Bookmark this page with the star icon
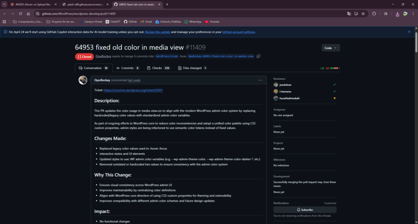Viewport: 418px width, 224px height. 363,13
